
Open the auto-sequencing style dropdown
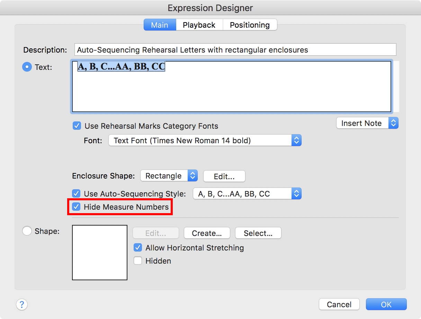(247, 194)
